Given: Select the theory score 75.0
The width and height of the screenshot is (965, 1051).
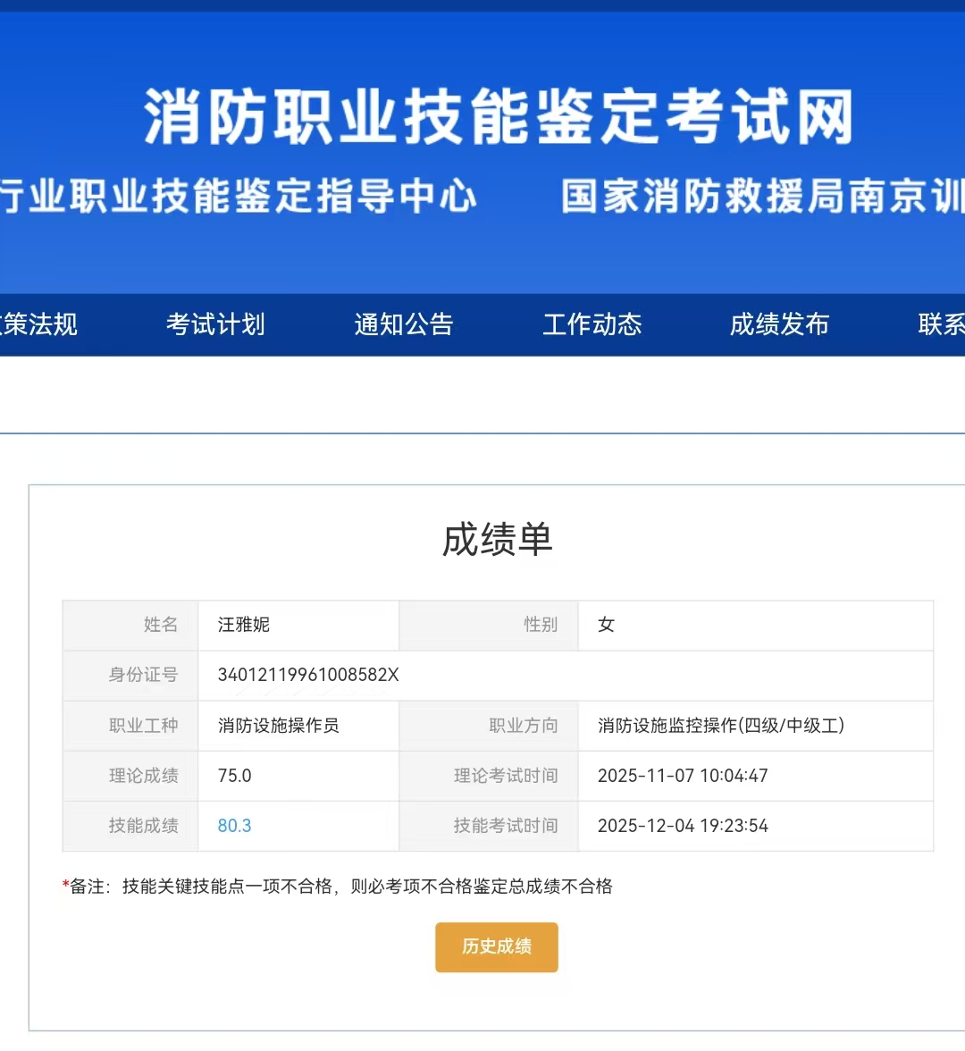Looking at the screenshot, I should click(x=234, y=776).
